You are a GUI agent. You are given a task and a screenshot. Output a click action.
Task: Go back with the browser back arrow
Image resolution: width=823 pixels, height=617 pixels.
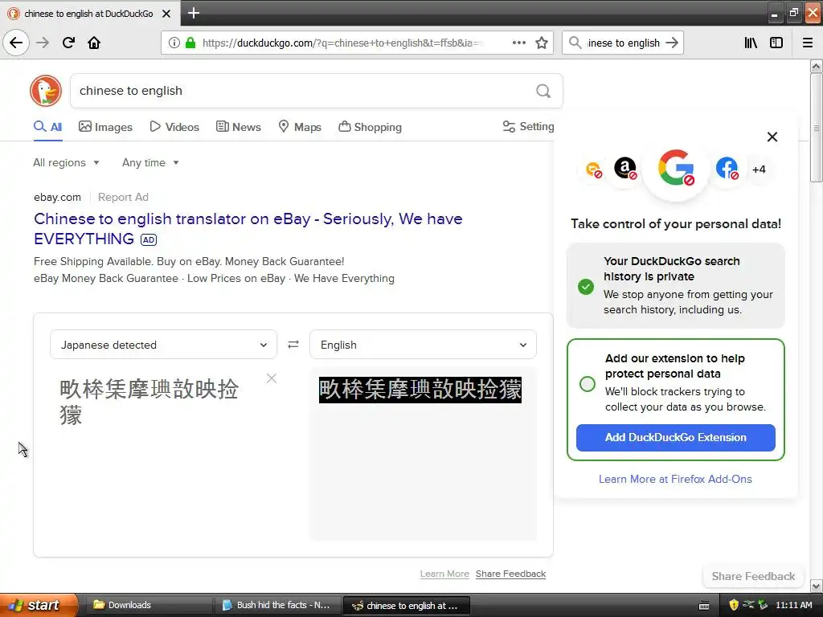pyautogui.click(x=16, y=43)
